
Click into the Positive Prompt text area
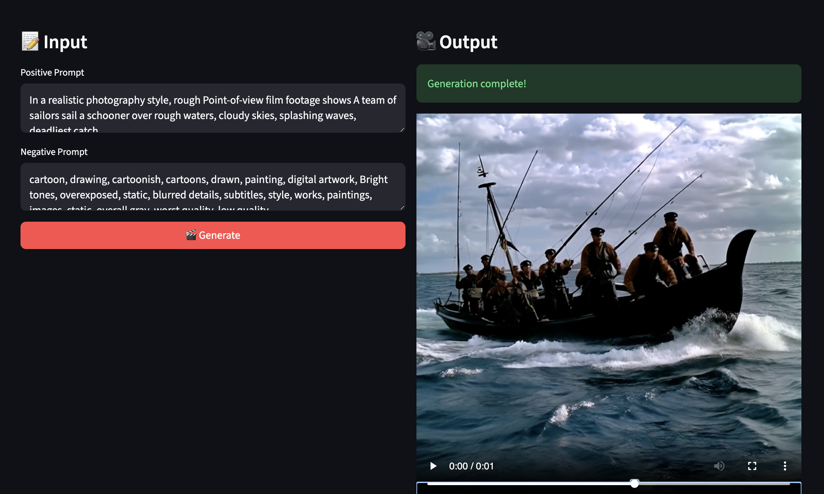point(213,108)
